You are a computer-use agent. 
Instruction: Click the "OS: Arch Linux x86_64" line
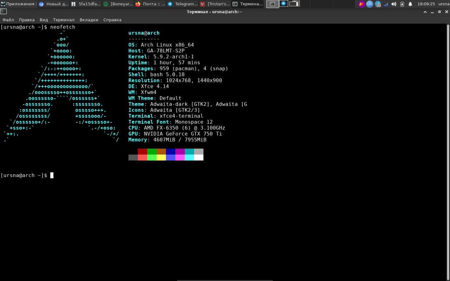pos(161,45)
